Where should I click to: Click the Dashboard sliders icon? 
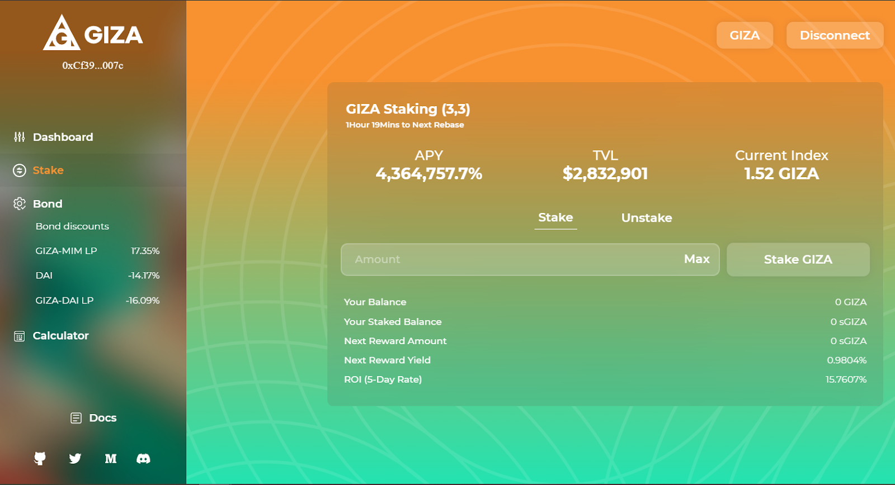(20, 137)
